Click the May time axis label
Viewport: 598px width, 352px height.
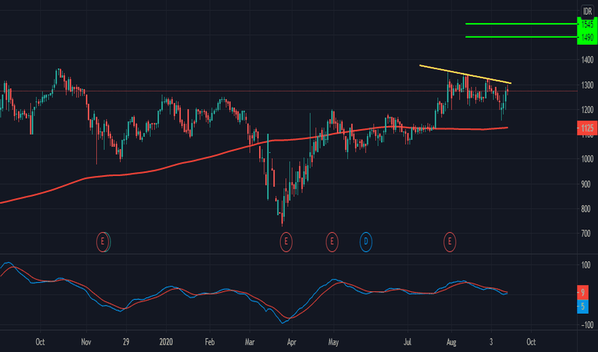click(x=333, y=342)
